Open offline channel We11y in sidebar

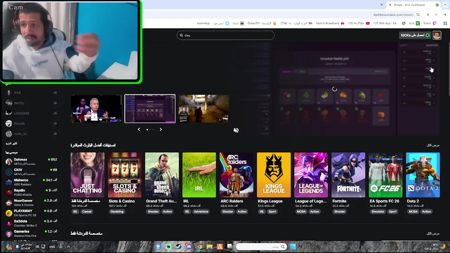tap(31, 103)
